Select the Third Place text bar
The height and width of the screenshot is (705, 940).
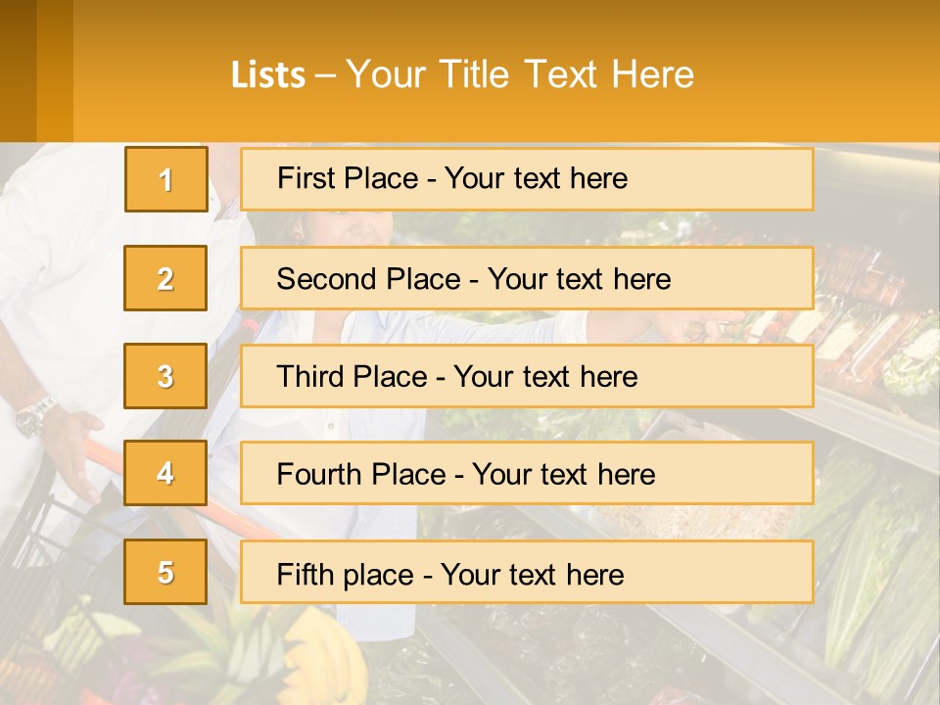click(x=527, y=376)
